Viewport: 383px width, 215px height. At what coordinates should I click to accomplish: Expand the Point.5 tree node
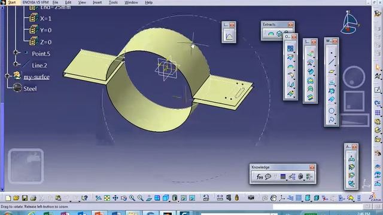coord(16,52)
